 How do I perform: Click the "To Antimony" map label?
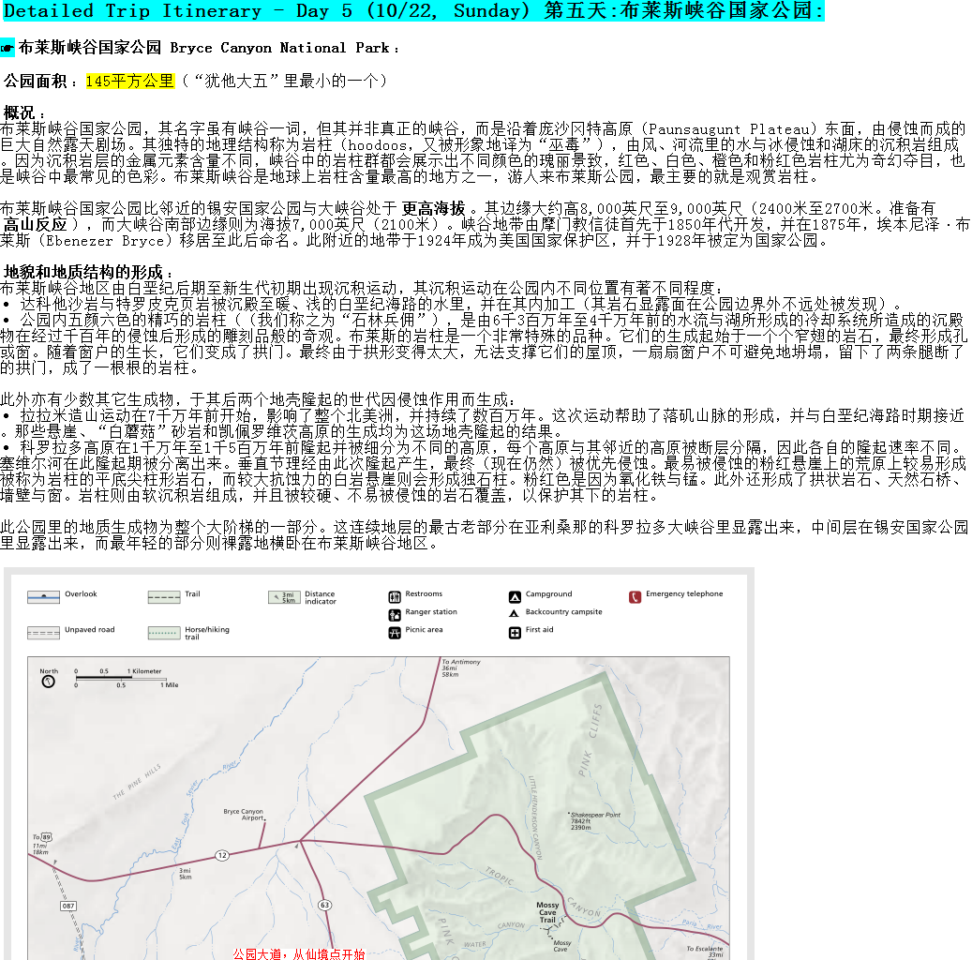(461, 662)
